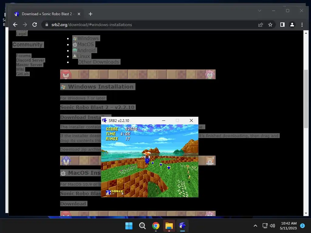Open a new browser tab
Viewport: 311px width, 233px height.
pyautogui.click(x=91, y=14)
